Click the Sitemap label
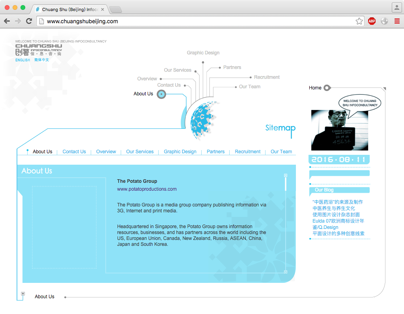The image size is (404, 314). (x=280, y=128)
